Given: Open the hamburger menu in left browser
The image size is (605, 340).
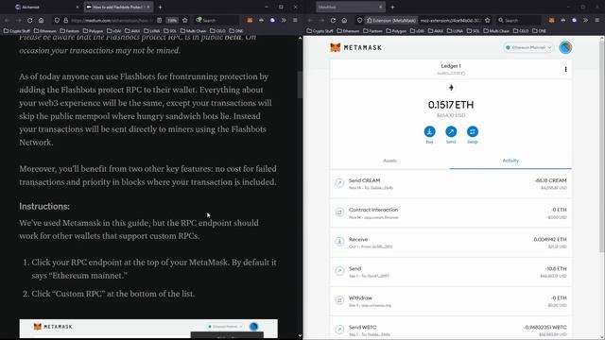Looking at the screenshot, I should [295, 20].
